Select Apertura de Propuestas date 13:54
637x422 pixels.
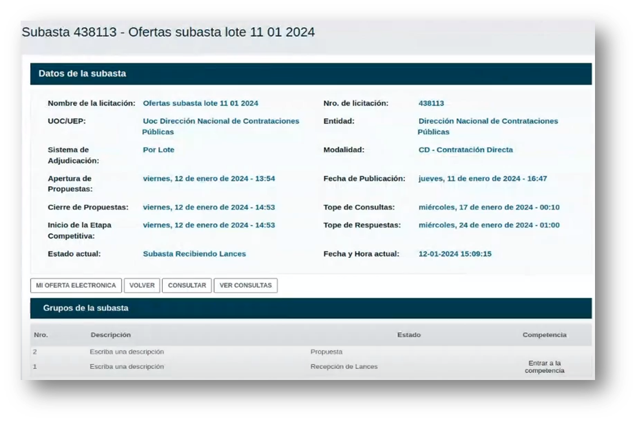tap(209, 178)
